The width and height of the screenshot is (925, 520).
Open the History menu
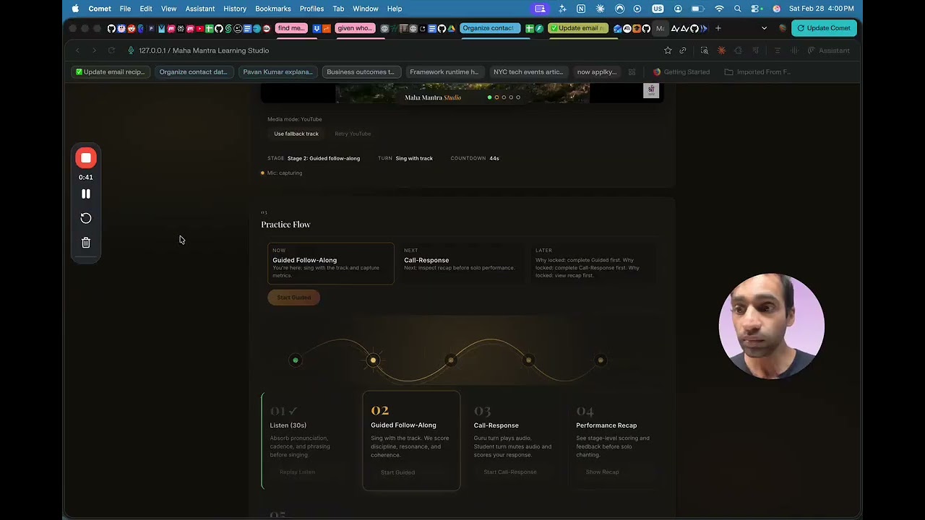point(235,9)
